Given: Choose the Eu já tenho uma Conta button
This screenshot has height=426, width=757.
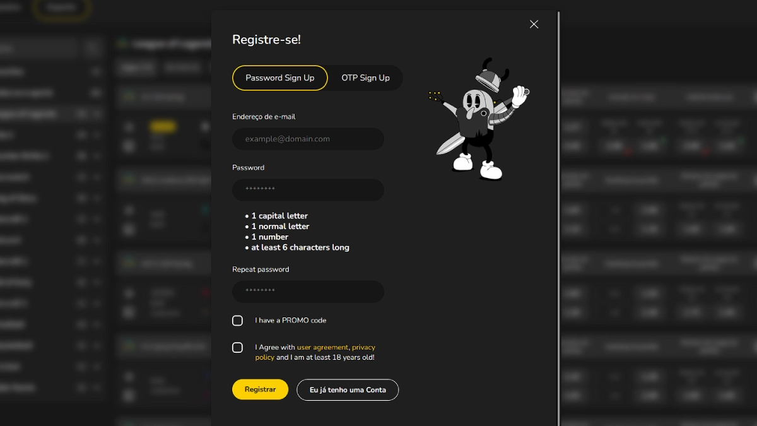Looking at the screenshot, I should (348, 389).
